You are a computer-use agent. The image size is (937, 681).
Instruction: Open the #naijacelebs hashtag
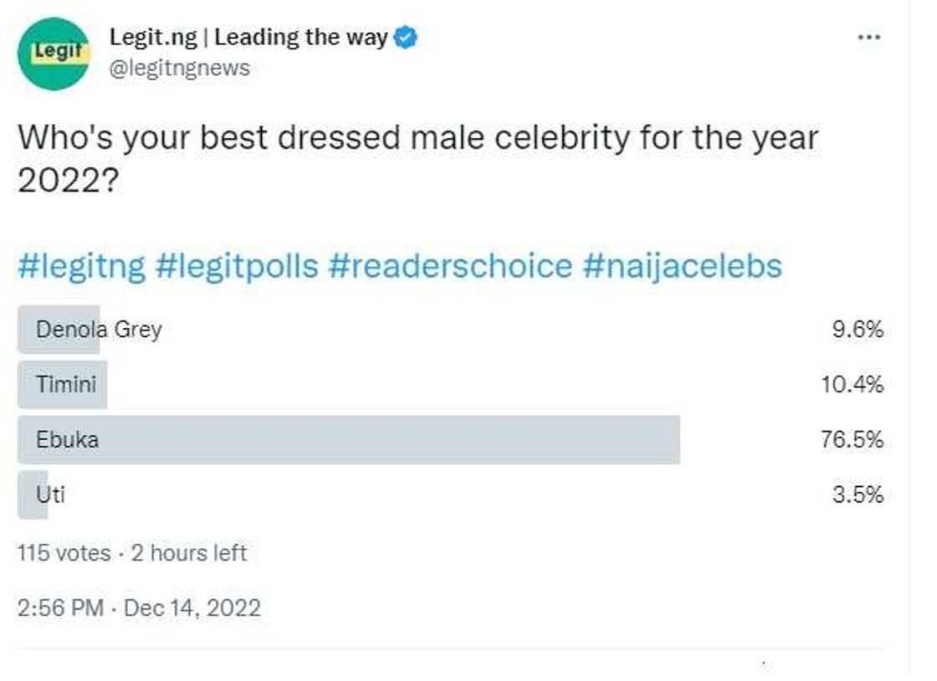(681, 266)
